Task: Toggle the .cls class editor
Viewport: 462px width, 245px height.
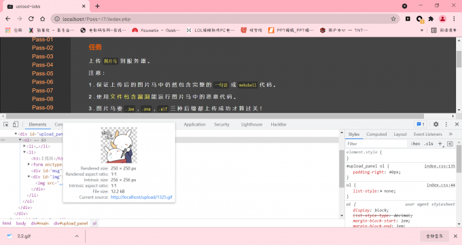Action: point(429,144)
